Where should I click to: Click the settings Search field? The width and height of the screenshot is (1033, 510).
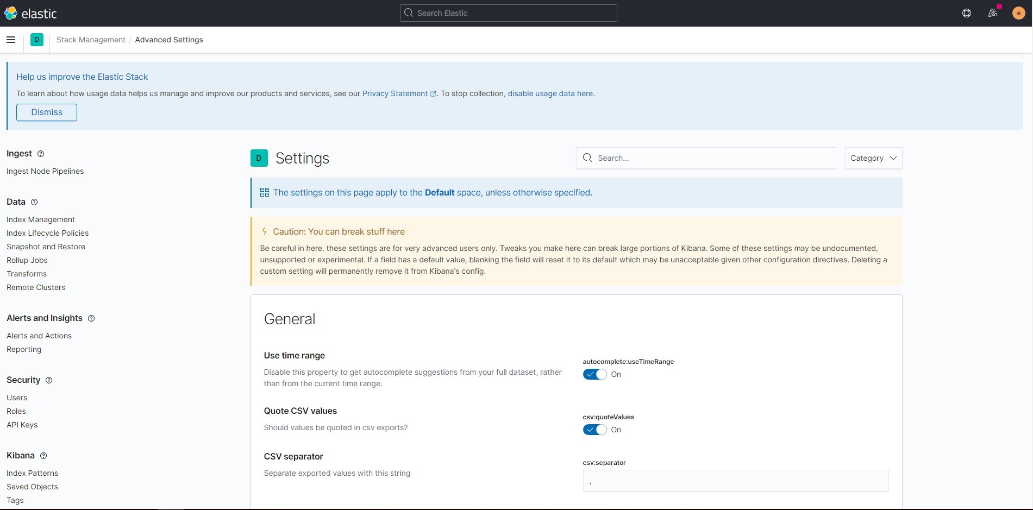click(x=706, y=158)
